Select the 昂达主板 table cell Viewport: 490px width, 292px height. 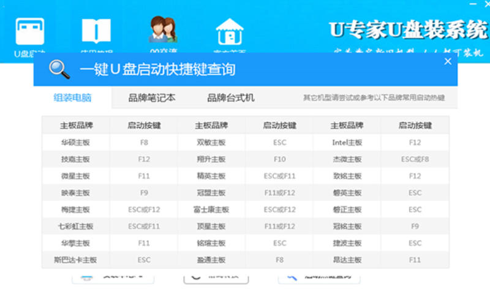pyautogui.click(x=347, y=260)
